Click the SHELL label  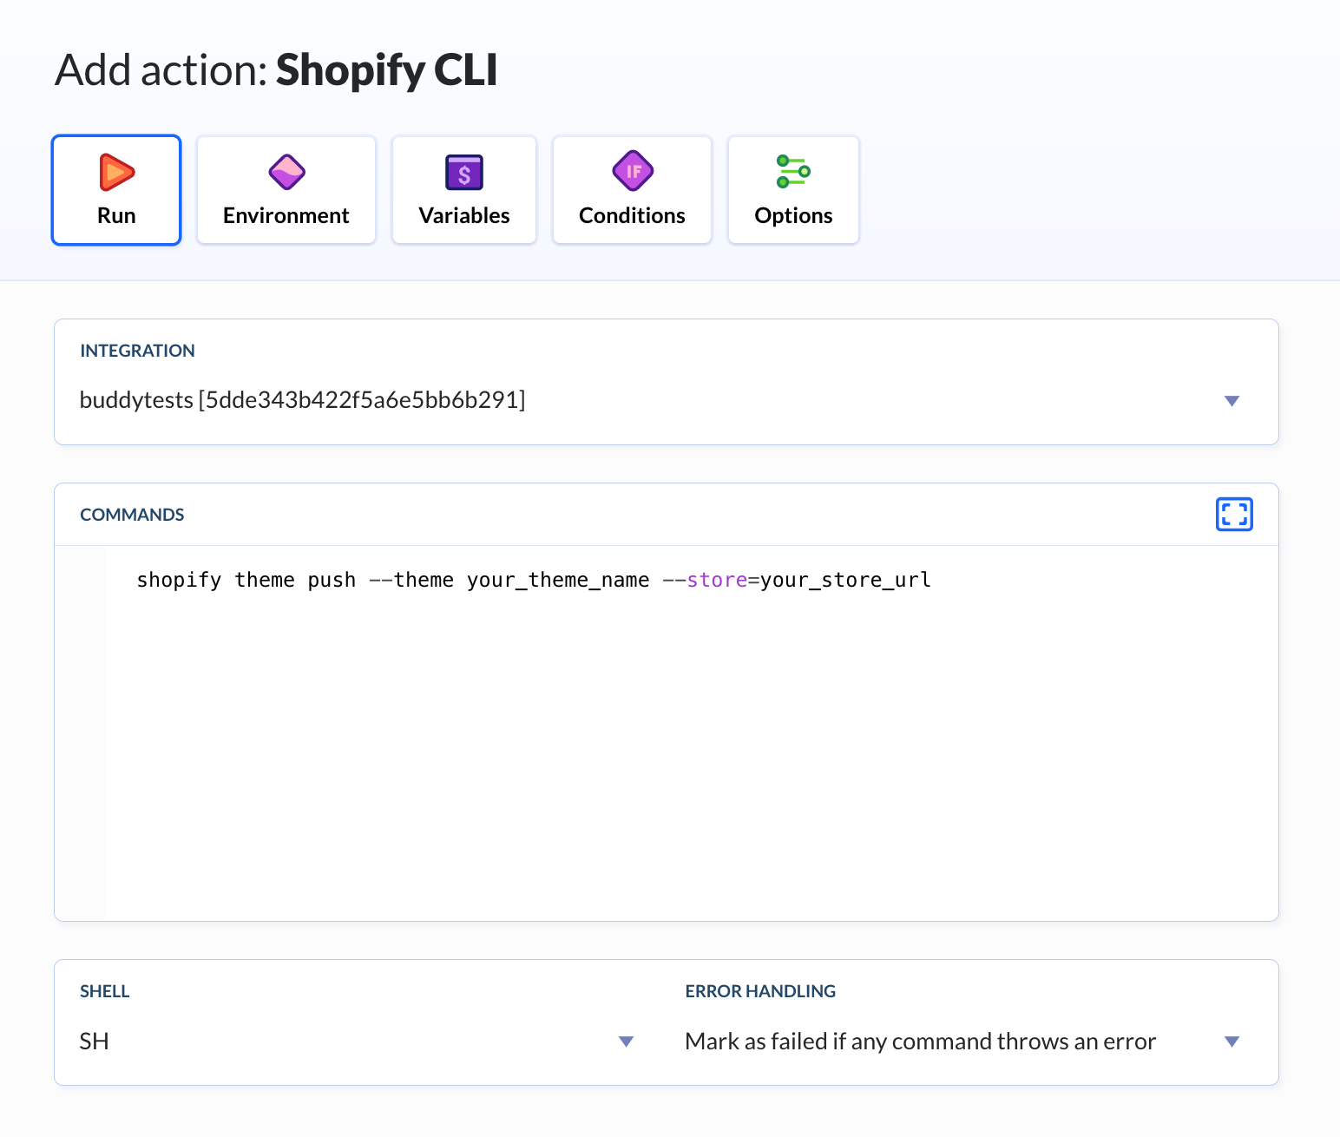[104, 991]
